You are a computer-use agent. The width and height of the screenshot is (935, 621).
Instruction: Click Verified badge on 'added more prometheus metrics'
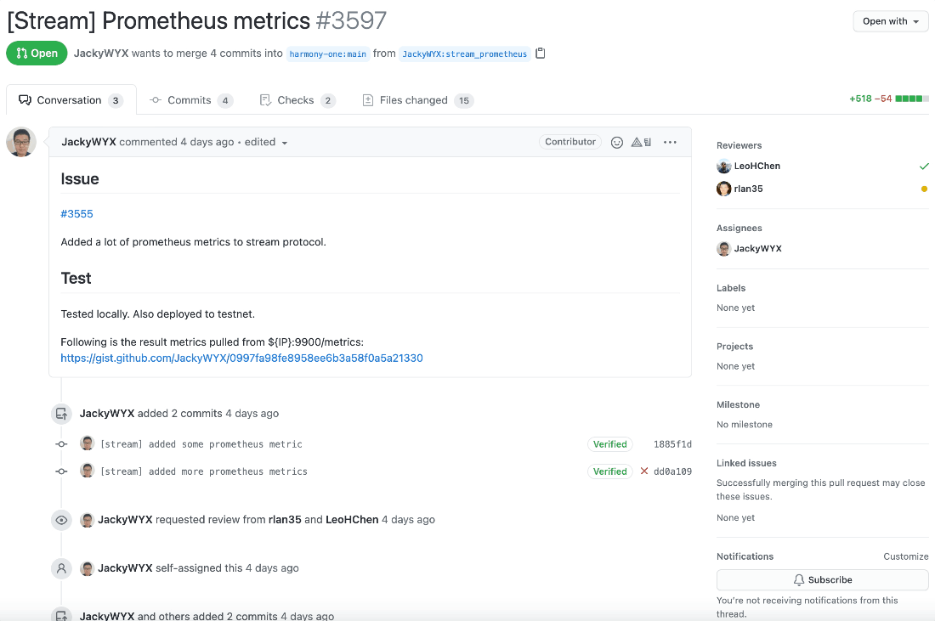click(x=610, y=471)
